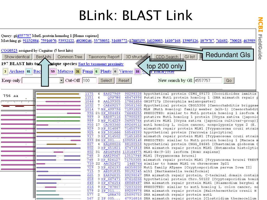The width and height of the screenshot is (267, 200).
Task: Open accession ABG49486 link
Action: [112, 152]
